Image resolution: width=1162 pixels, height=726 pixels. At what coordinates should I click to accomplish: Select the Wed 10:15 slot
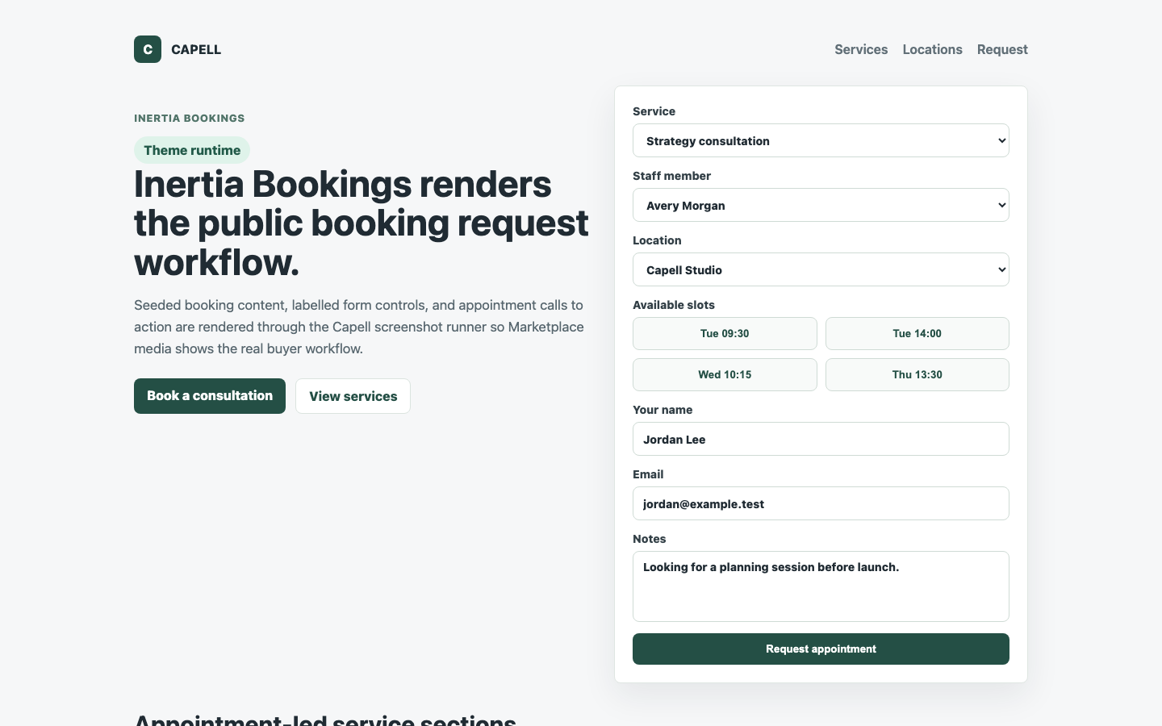pos(725,374)
